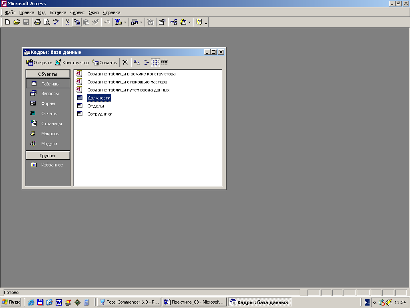
Task: Click the New Object AutoForm icon
Action: (x=183, y=22)
